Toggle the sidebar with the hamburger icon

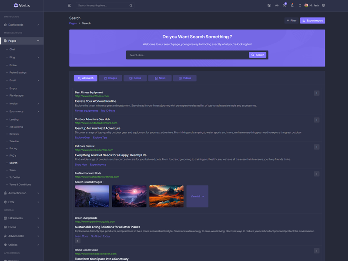tap(69, 6)
